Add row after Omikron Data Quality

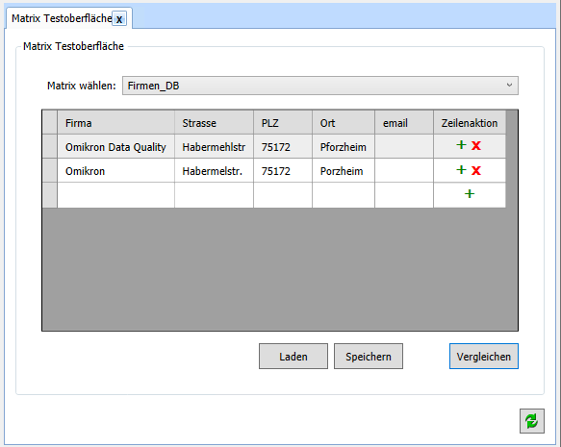pyautogui.click(x=461, y=145)
